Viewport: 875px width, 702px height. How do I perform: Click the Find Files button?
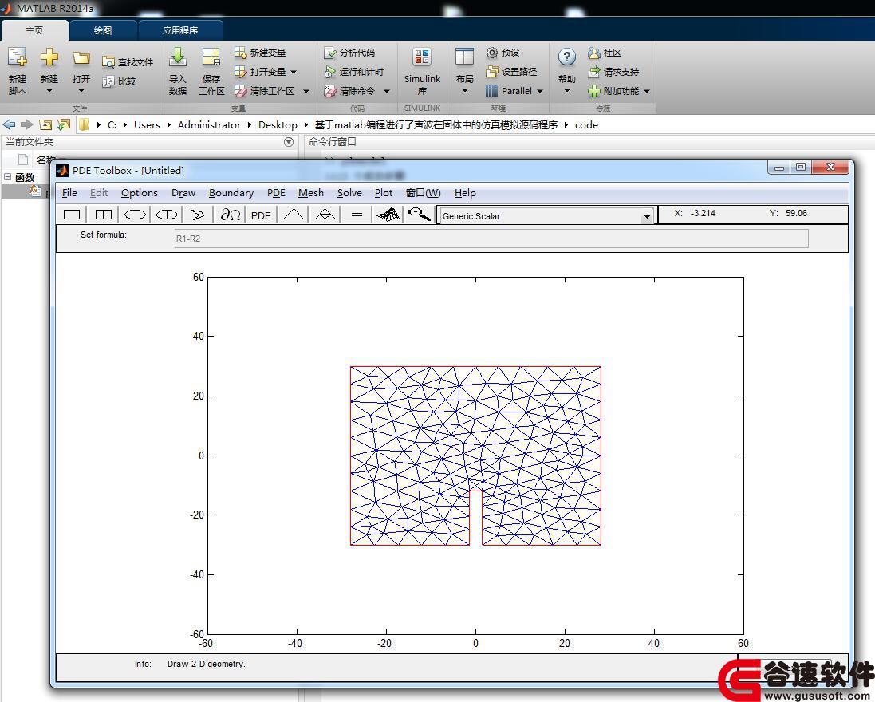click(128, 62)
